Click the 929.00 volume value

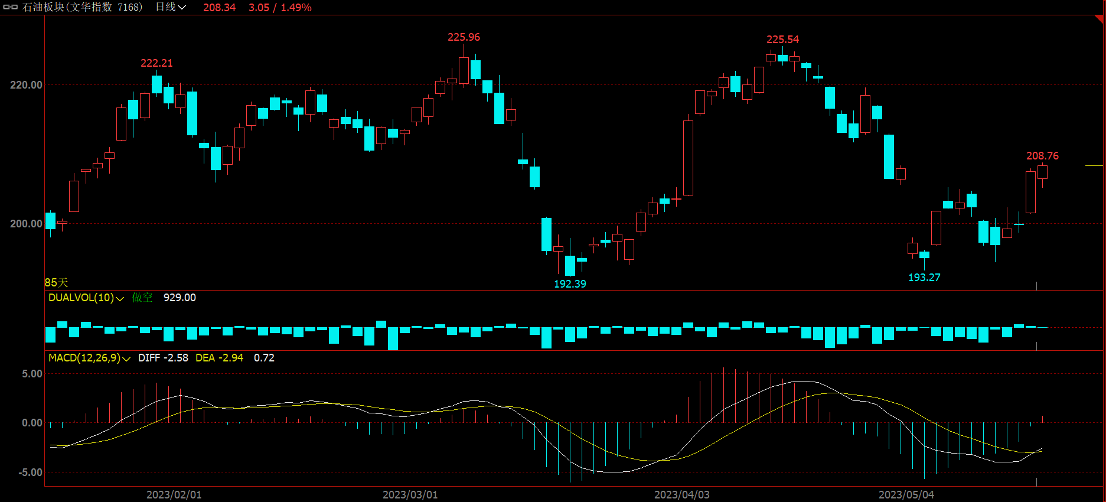click(x=180, y=298)
